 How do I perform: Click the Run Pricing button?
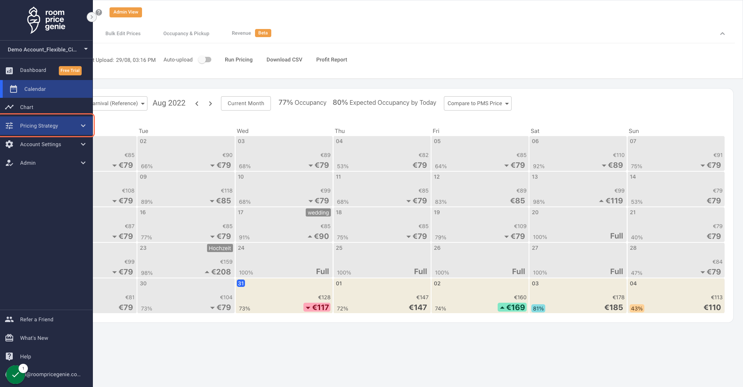239,60
